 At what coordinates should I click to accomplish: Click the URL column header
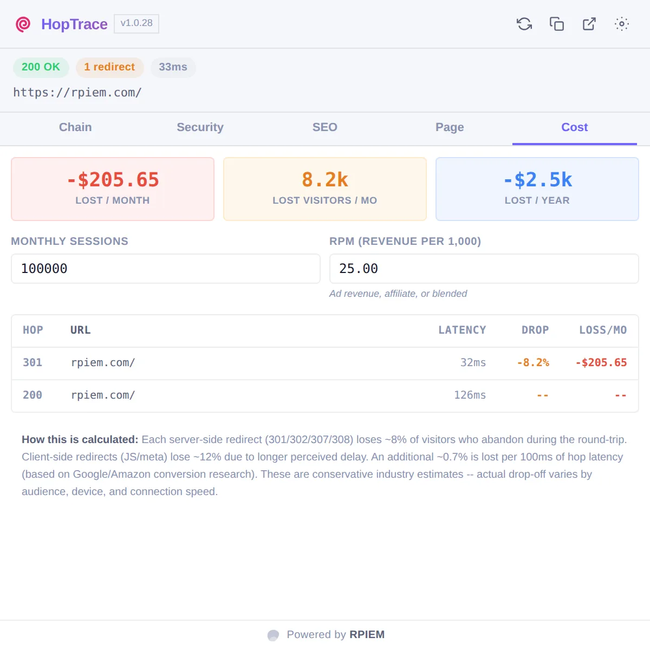pyautogui.click(x=81, y=330)
